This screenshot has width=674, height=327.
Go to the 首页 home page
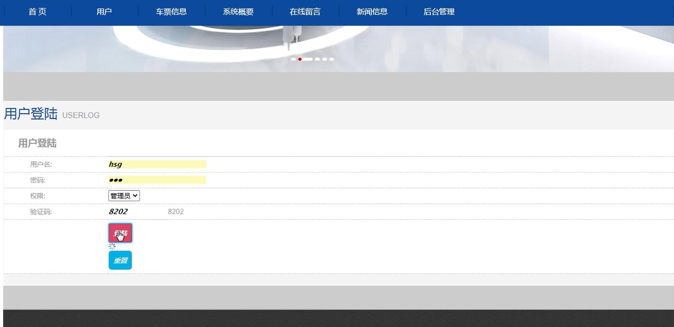(x=37, y=12)
